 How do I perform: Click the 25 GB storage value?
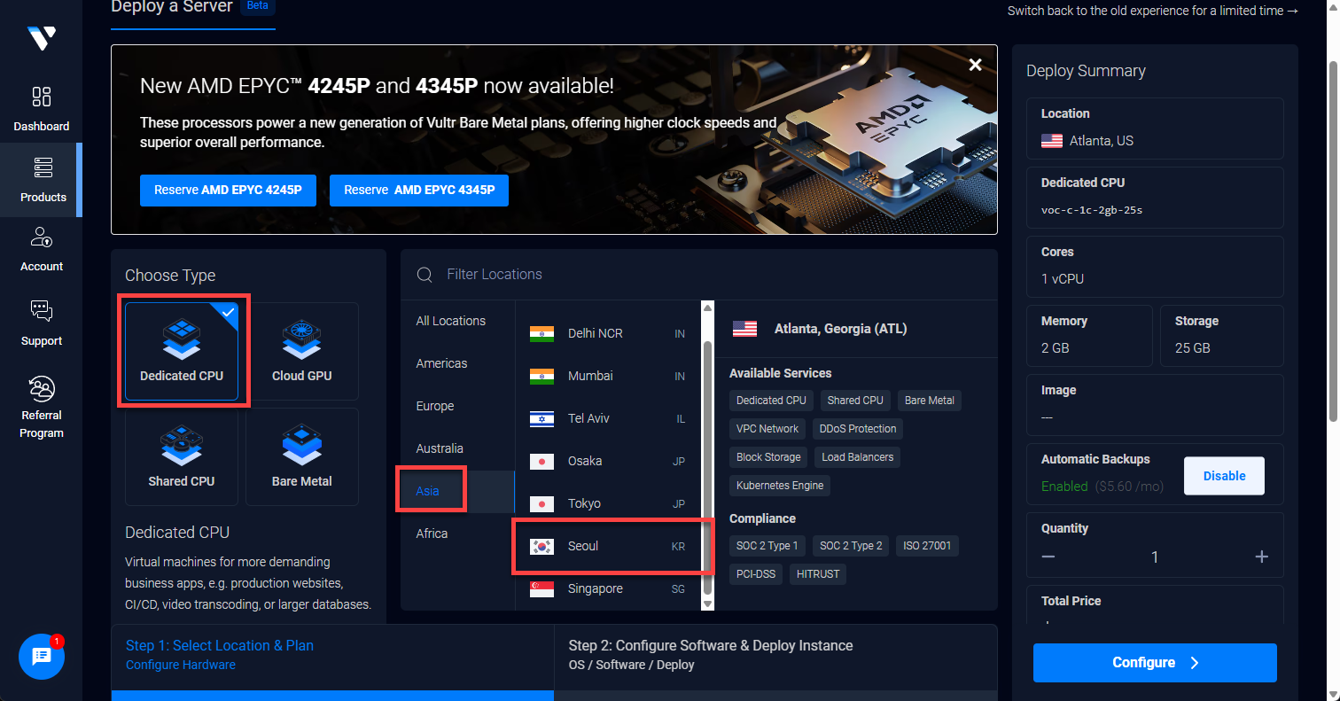pos(1192,348)
